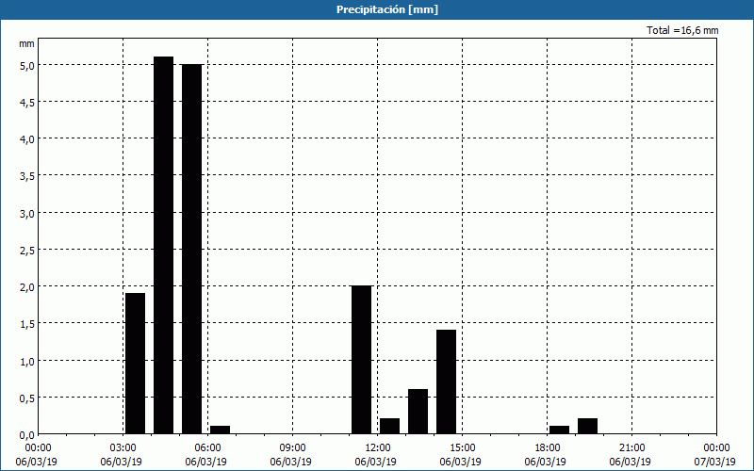Select the 12:00 time label

pyautogui.click(x=378, y=448)
